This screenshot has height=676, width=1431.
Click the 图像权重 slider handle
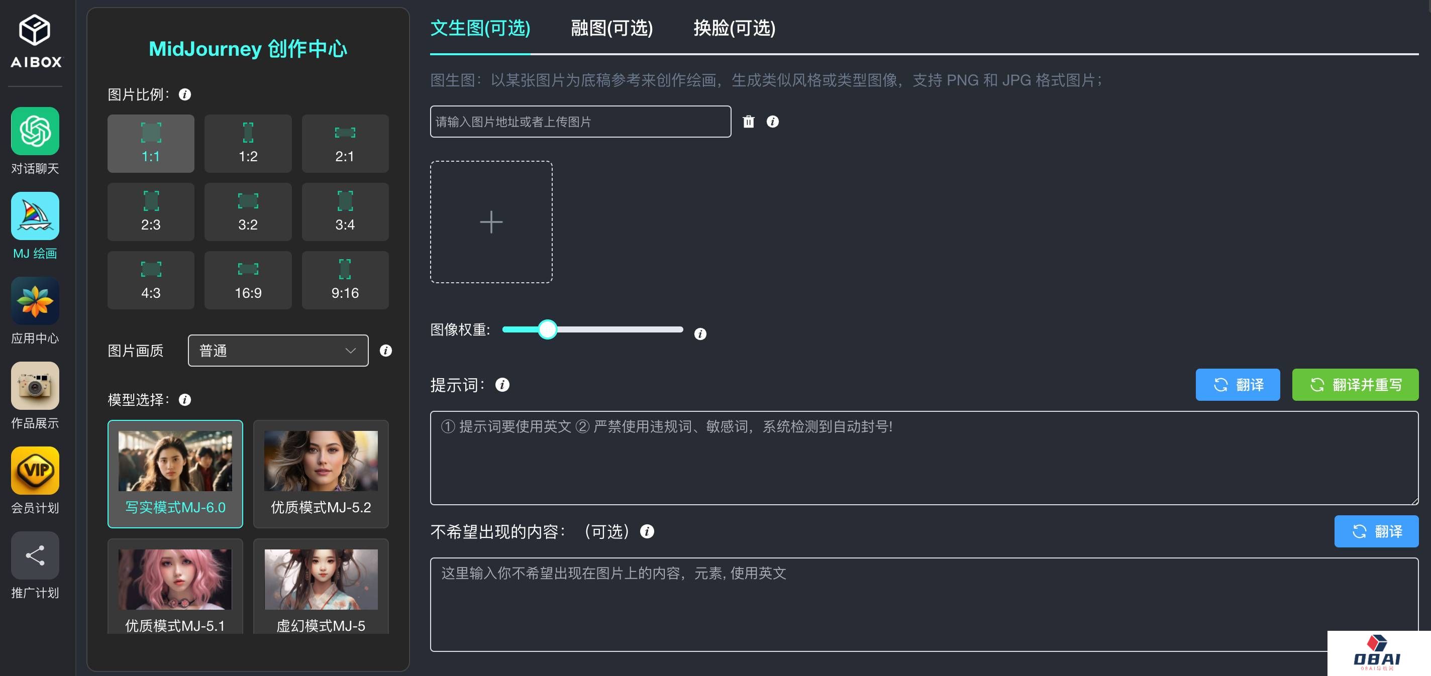(x=548, y=329)
